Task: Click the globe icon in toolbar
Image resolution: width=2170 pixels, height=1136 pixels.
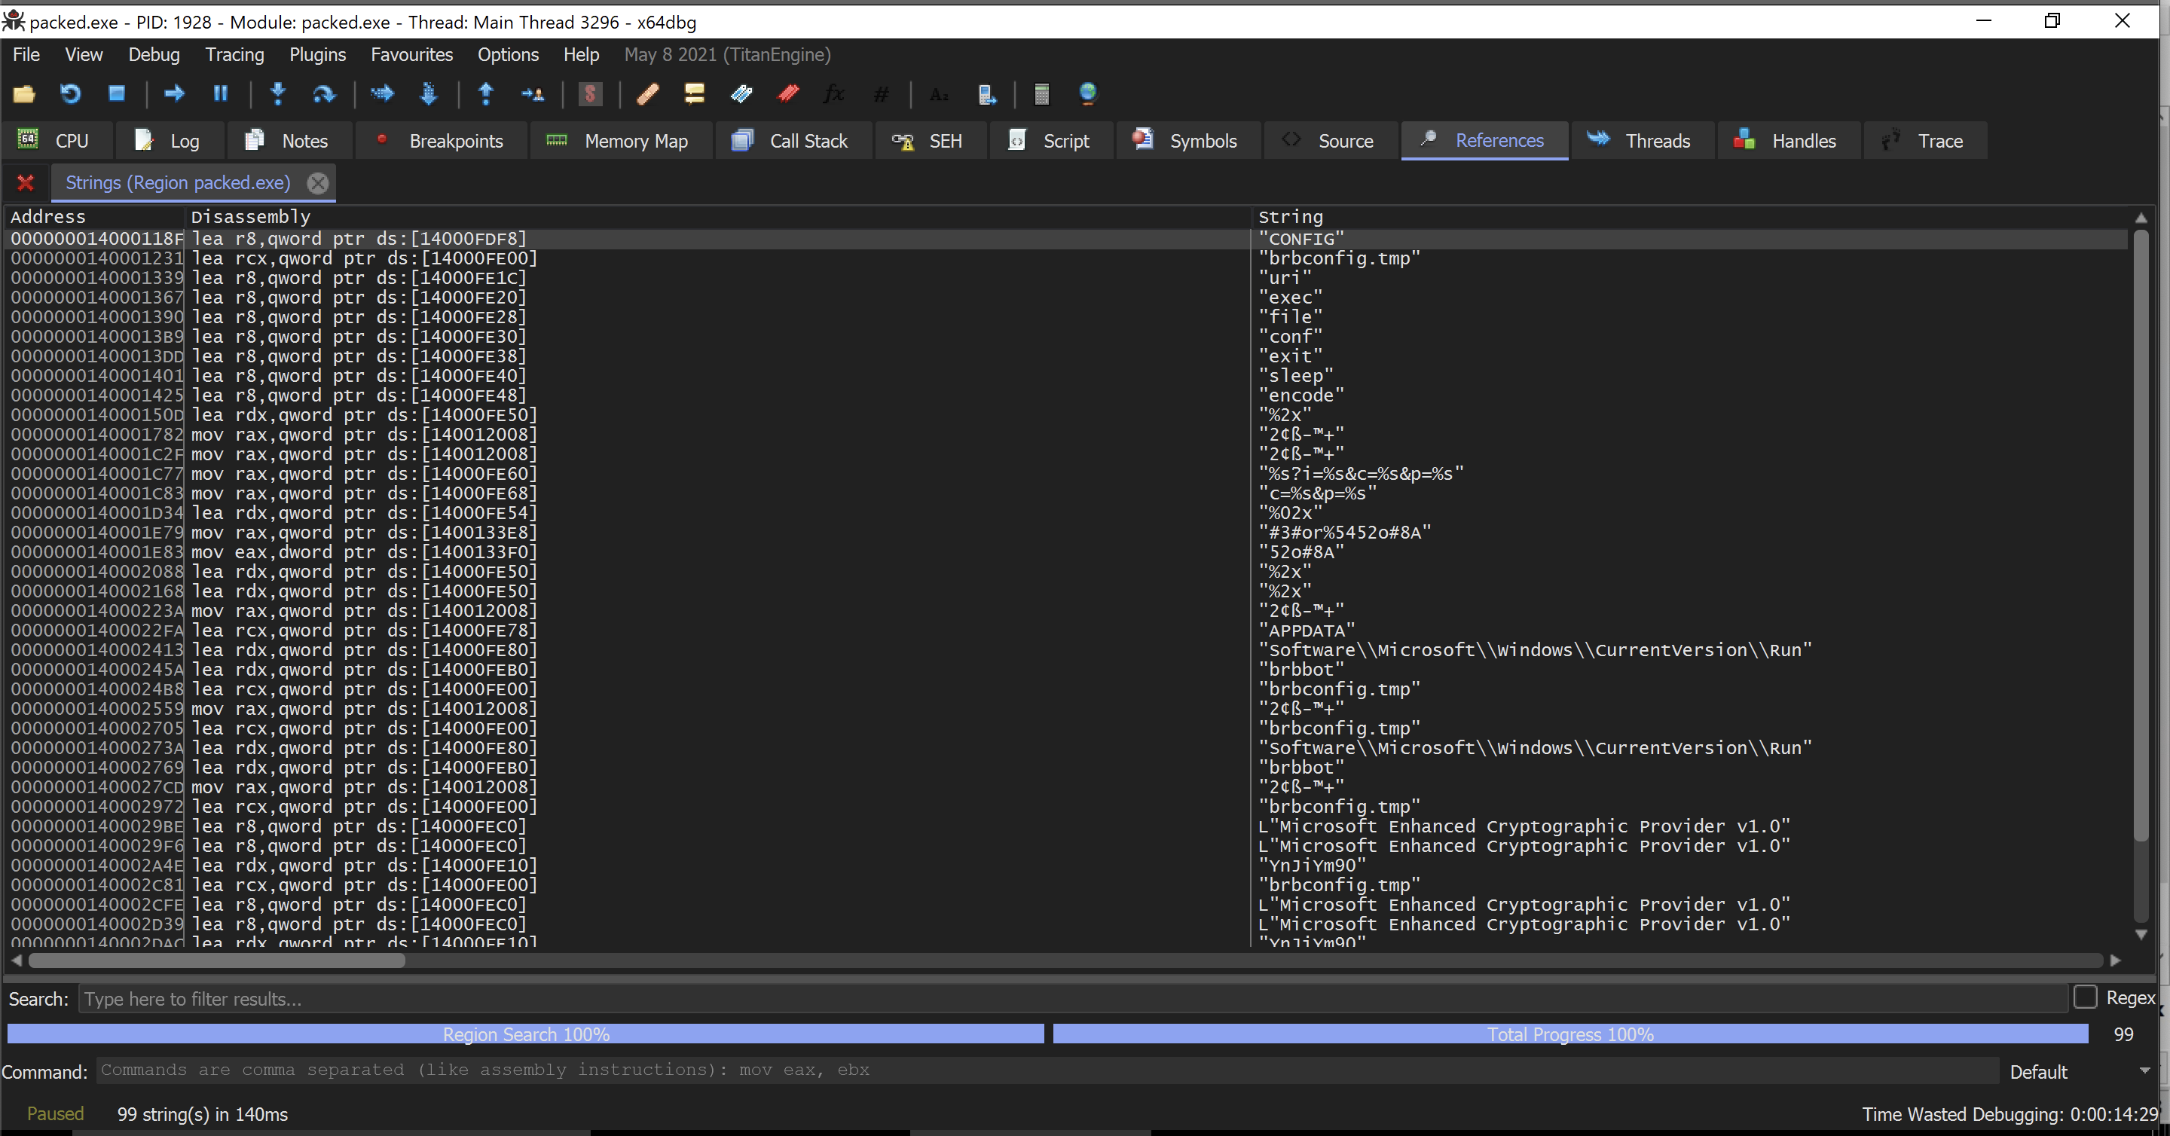Action: 1087,93
